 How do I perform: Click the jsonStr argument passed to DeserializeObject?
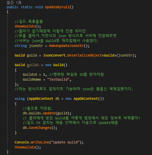(125, 55)
